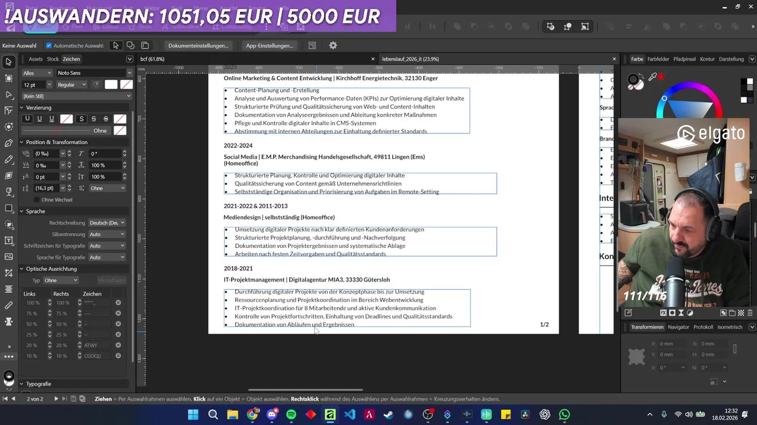Enable the Ohne Wechsel checkbox
This screenshot has height=425, width=757.
click(37, 200)
